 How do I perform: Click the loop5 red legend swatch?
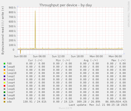[4, 86]
